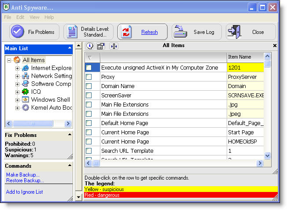Click the Make Backup link
The image size is (287, 210).
pyautogui.click(x=23, y=175)
